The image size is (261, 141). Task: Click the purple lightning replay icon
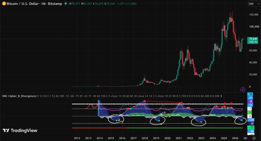(x=243, y=89)
